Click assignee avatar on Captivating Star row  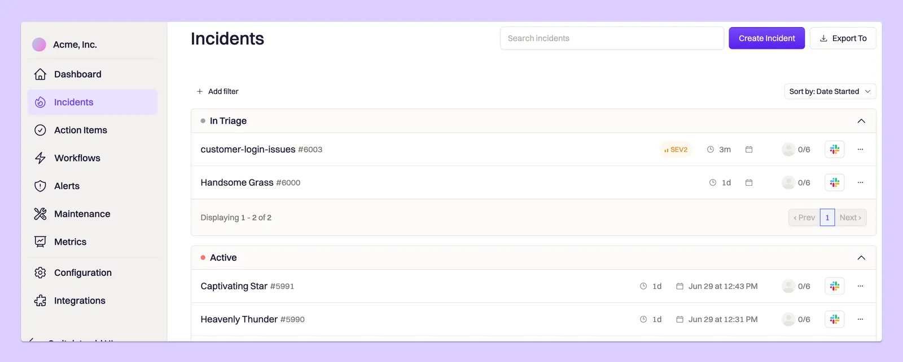(788, 286)
